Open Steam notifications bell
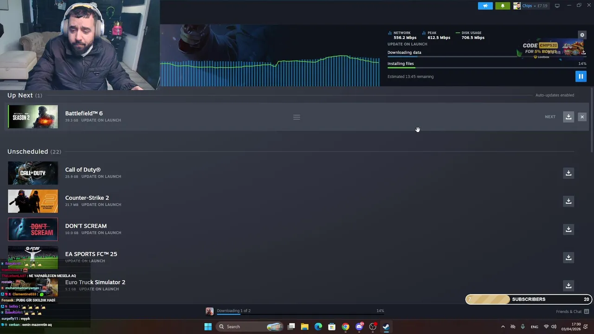 503,6
